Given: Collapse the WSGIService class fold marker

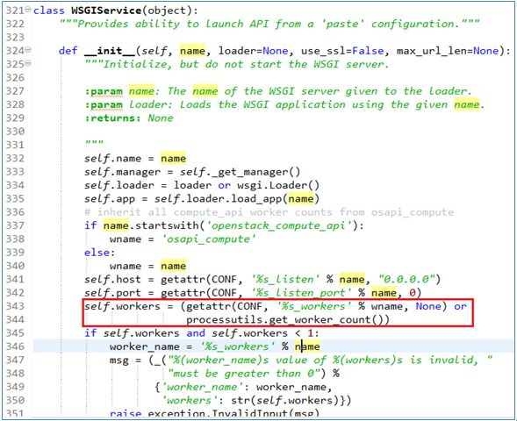Looking at the screenshot, I should click(28, 10).
